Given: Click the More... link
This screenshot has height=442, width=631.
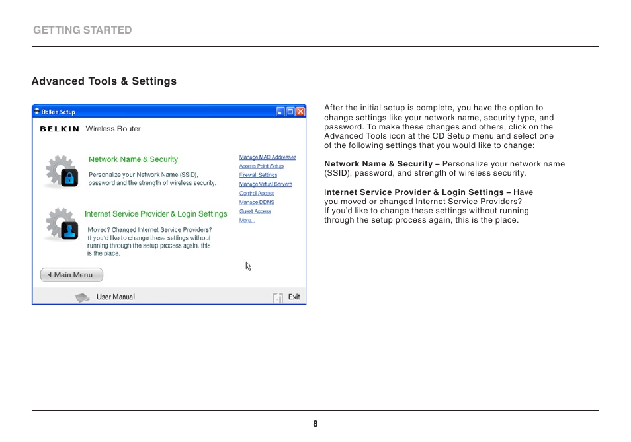Looking at the screenshot, I should pyautogui.click(x=247, y=220).
